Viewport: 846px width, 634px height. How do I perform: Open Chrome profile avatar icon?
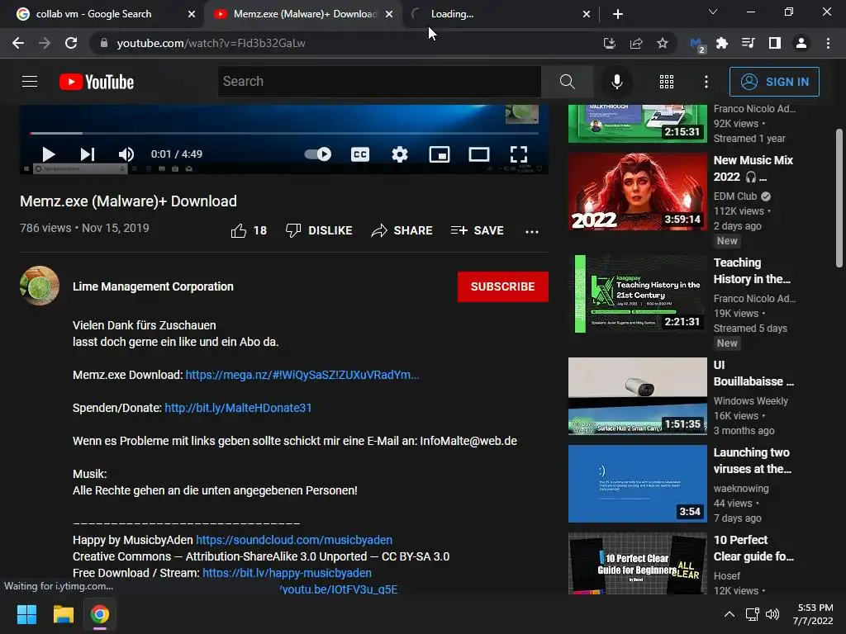801,43
